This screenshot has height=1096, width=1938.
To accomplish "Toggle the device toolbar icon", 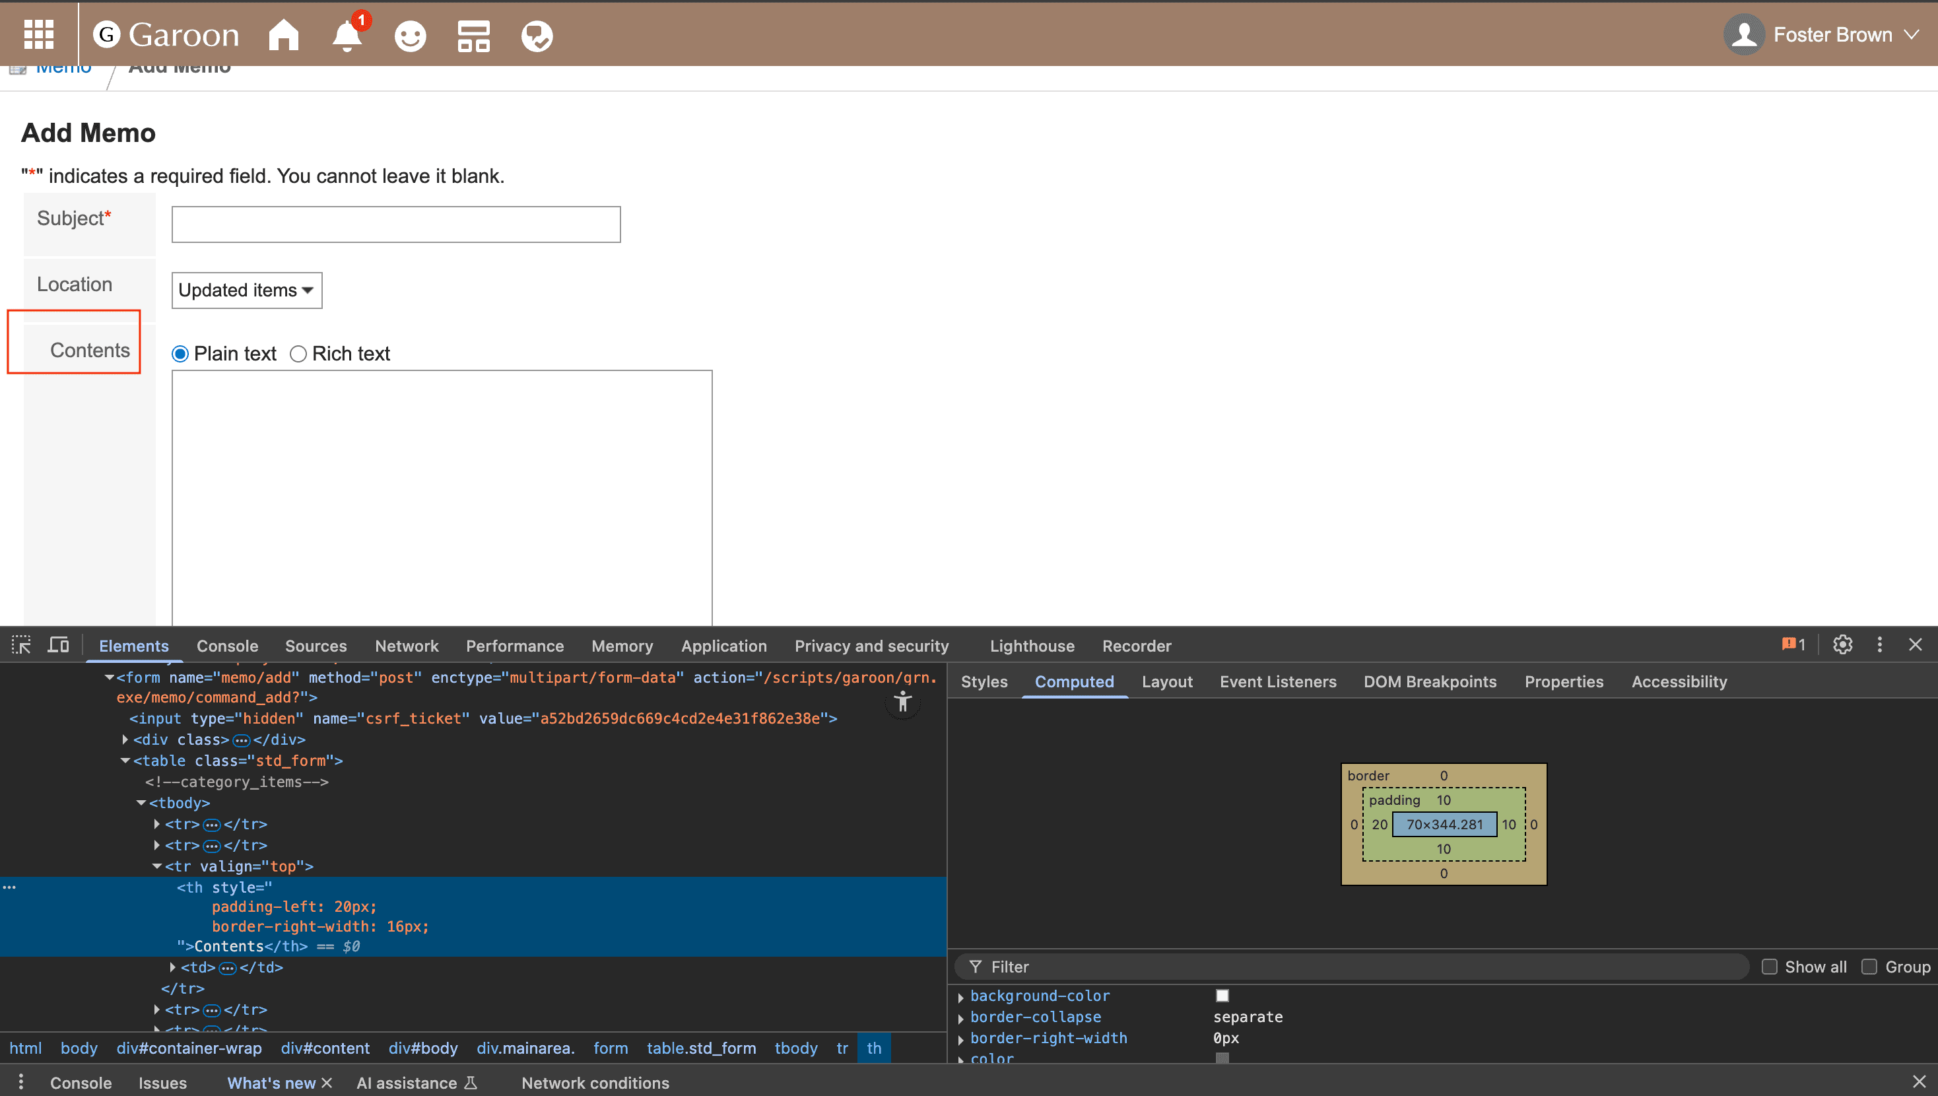I will point(58,645).
